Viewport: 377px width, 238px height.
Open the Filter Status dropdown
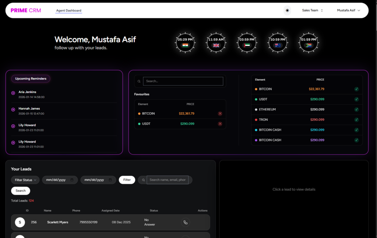click(x=25, y=180)
